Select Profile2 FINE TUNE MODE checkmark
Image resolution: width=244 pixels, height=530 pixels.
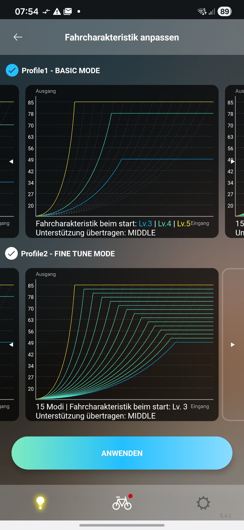pos(11,254)
